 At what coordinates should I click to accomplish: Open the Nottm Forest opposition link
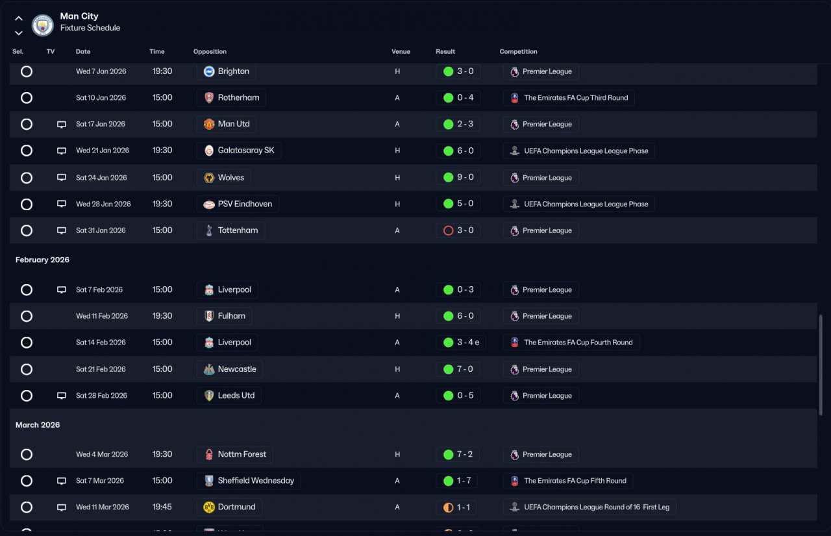235,454
